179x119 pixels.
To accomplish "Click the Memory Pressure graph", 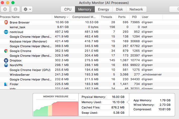I will click(56, 108).
